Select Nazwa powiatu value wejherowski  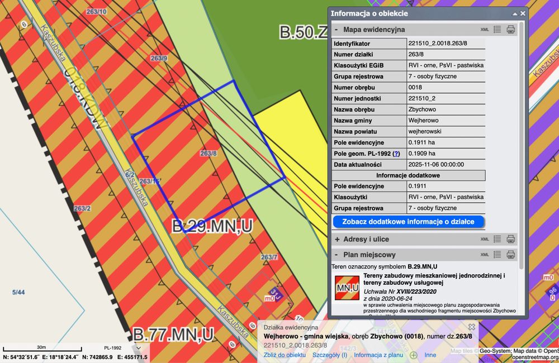pos(425,131)
